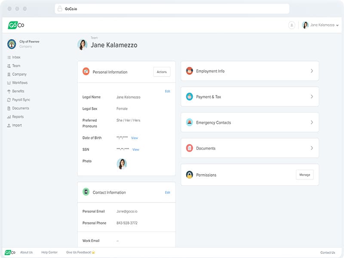Click the Permissions lock icon
The image size is (344, 258).
189,175
